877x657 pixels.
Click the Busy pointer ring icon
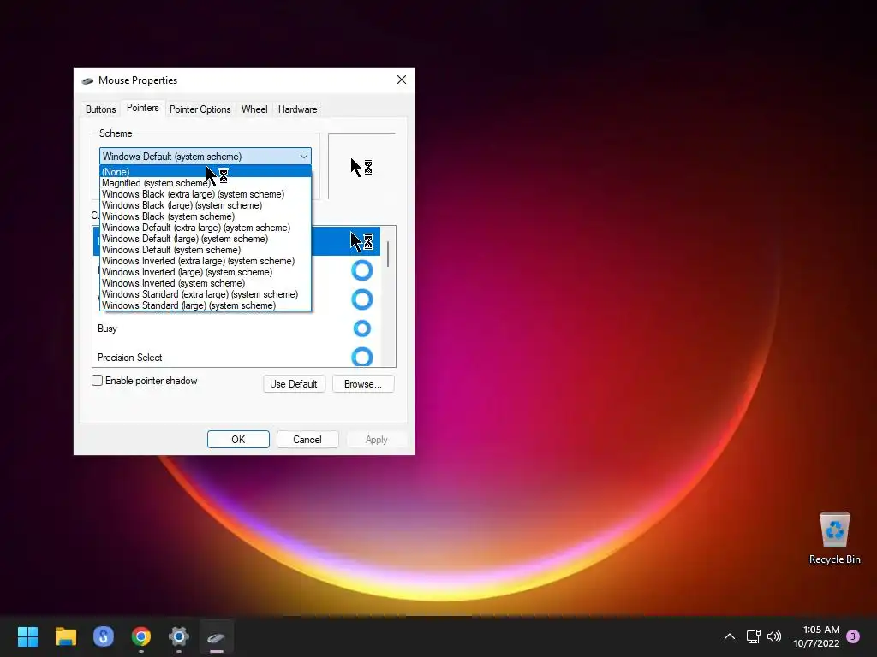(362, 328)
